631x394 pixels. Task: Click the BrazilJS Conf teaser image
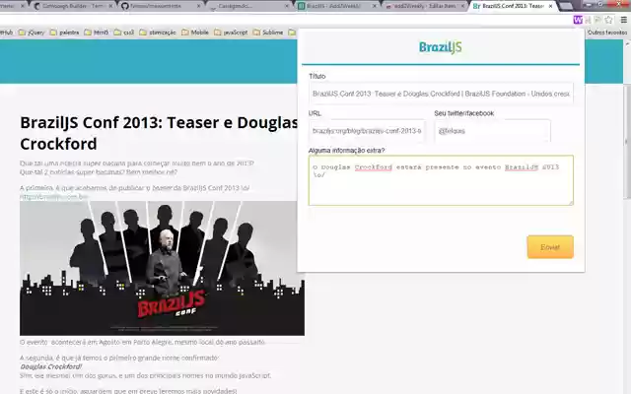coord(162,268)
